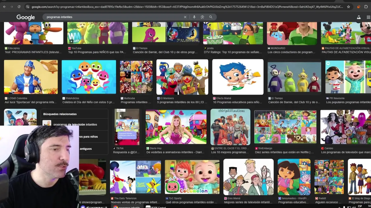Open the cartoon family image from Eres Mamá

point(248,177)
